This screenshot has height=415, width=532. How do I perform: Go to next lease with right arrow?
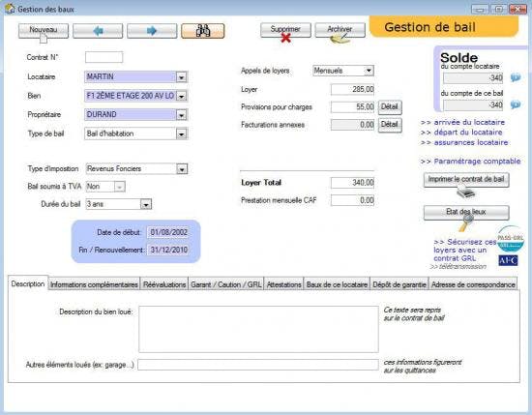tap(152, 31)
